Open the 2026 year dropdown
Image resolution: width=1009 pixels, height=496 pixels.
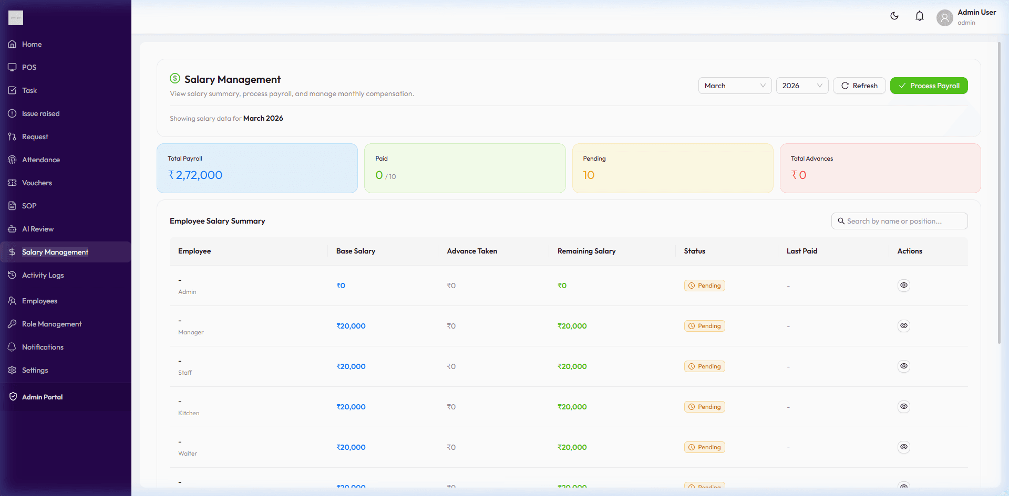point(801,86)
